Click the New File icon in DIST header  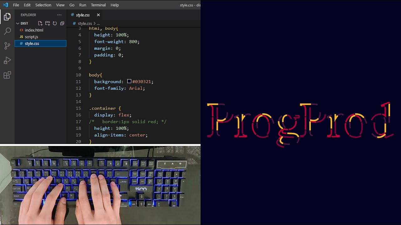40,23
